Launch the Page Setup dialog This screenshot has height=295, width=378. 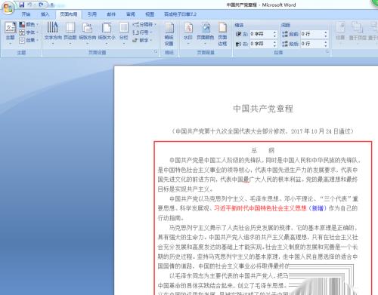pyautogui.click(x=156, y=51)
